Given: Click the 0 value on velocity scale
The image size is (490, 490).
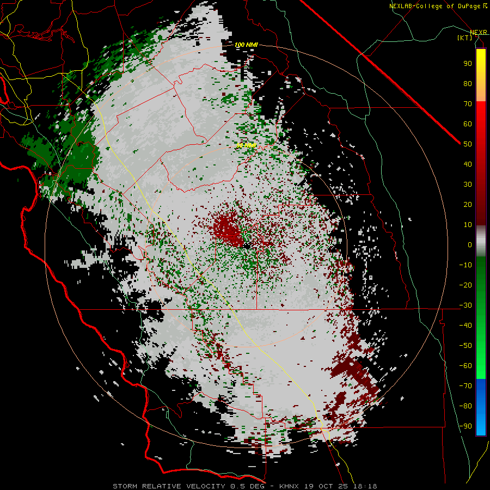Looking at the screenshot, I should tap(470, 245).
